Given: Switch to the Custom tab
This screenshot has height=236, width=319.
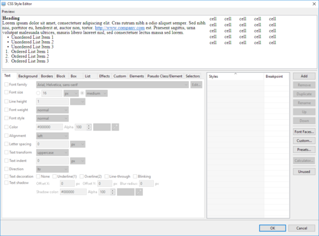Looking at the screenshot, I should tap(120, 76).
